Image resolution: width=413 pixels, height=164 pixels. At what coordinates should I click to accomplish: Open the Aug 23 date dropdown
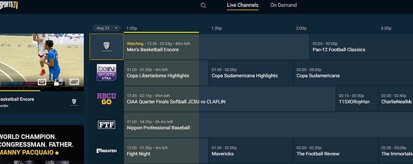pyautogui.click(x=106, y=28)
